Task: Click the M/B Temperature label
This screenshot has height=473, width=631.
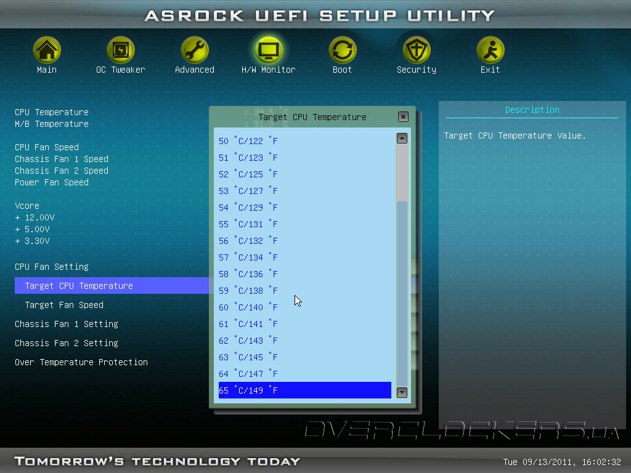Action: point(52,124)
